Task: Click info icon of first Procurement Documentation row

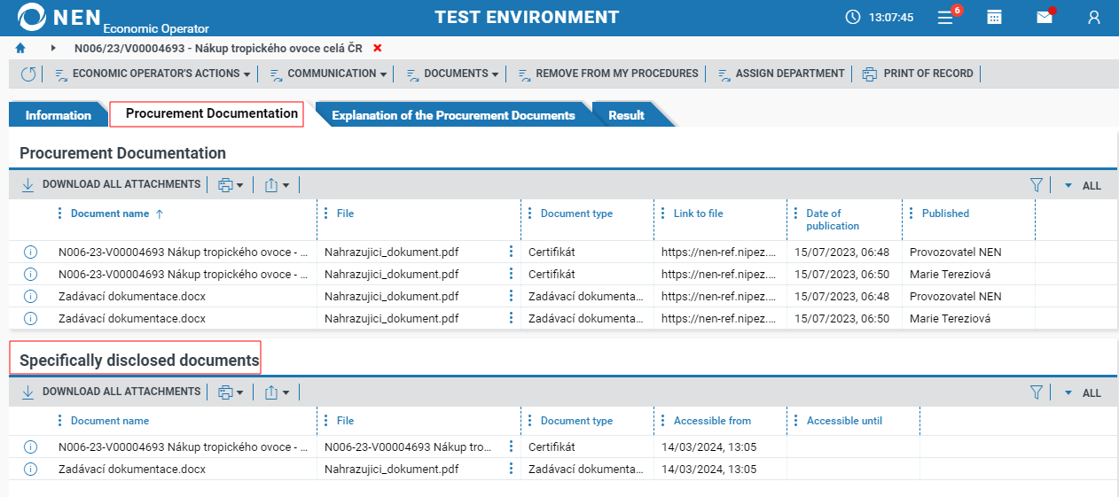Action: [x=30, y=252]
